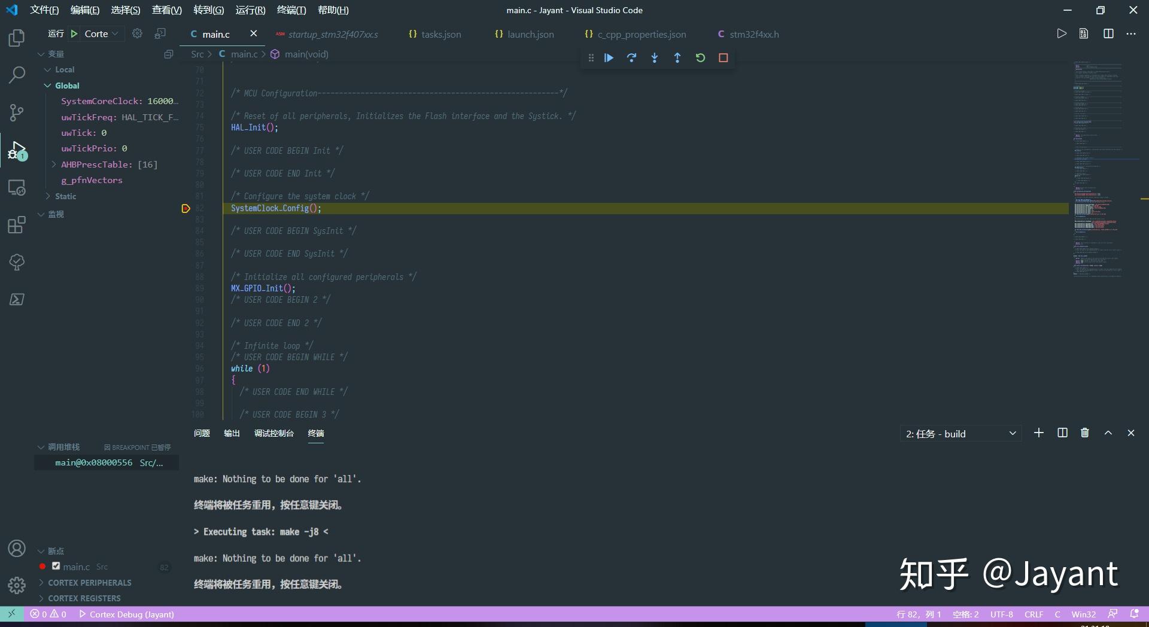The width and height of the screenshot is (1149, 627).
Task: Restart the debug session
Action: pos(700,58)
